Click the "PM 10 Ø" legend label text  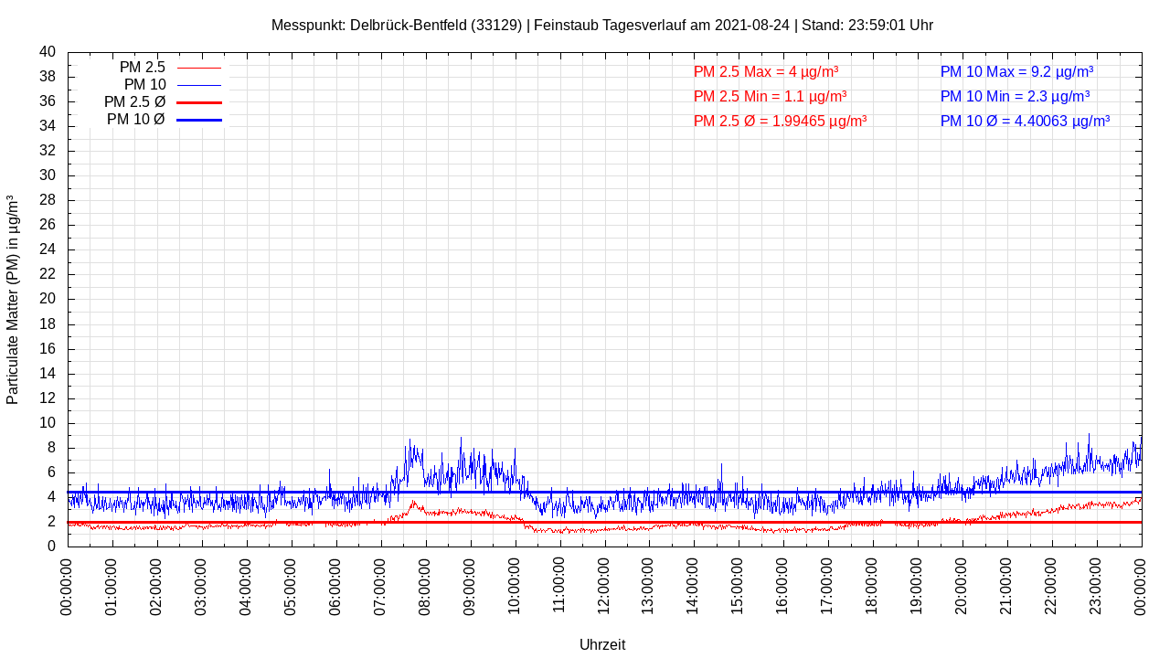click(x=135, y=120)
